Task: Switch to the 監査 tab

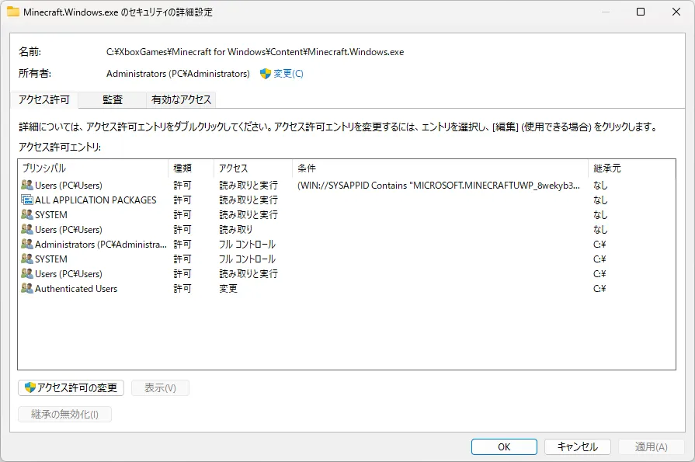Action: click(113, 99)
